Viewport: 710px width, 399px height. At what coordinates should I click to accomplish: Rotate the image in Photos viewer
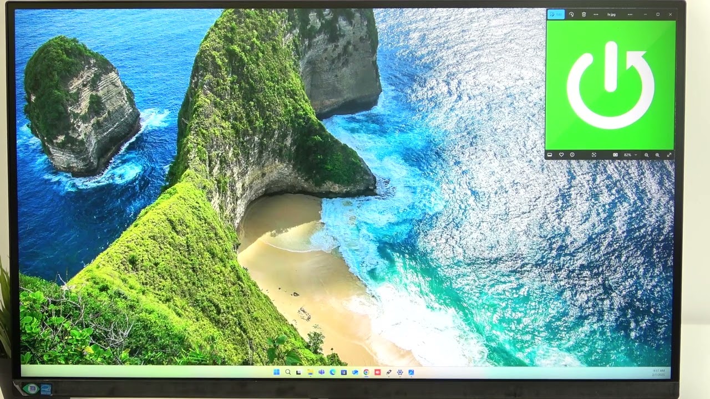pyautogui.click(x=571, y=14)
